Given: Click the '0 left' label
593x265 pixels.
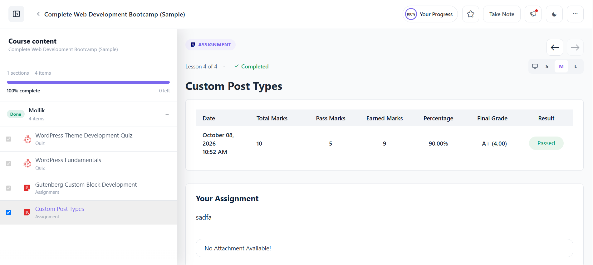Looking at the screenshot, I should point(164,91).
